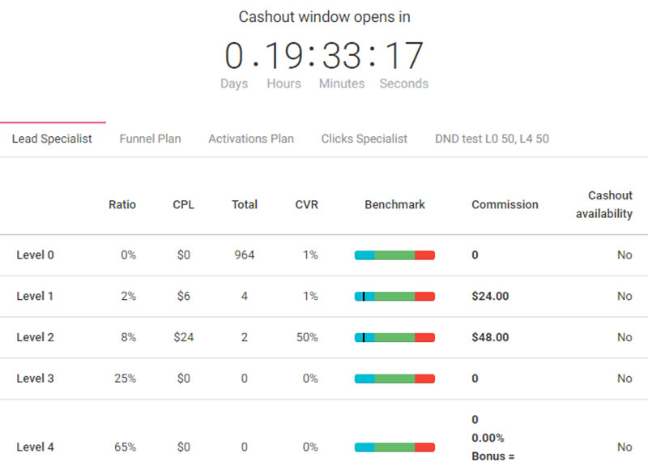Click the 964 total in Level 0
The width and height of the screenshot is (648, 462).
pyautogui.click(x=244, y=255)
